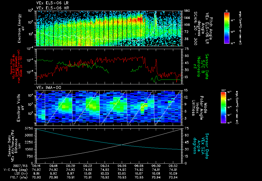Image resolution: width=262 pixels, height=181 pixels.
Task: Click the 06:16 time tick label
Action: [36, 166]
